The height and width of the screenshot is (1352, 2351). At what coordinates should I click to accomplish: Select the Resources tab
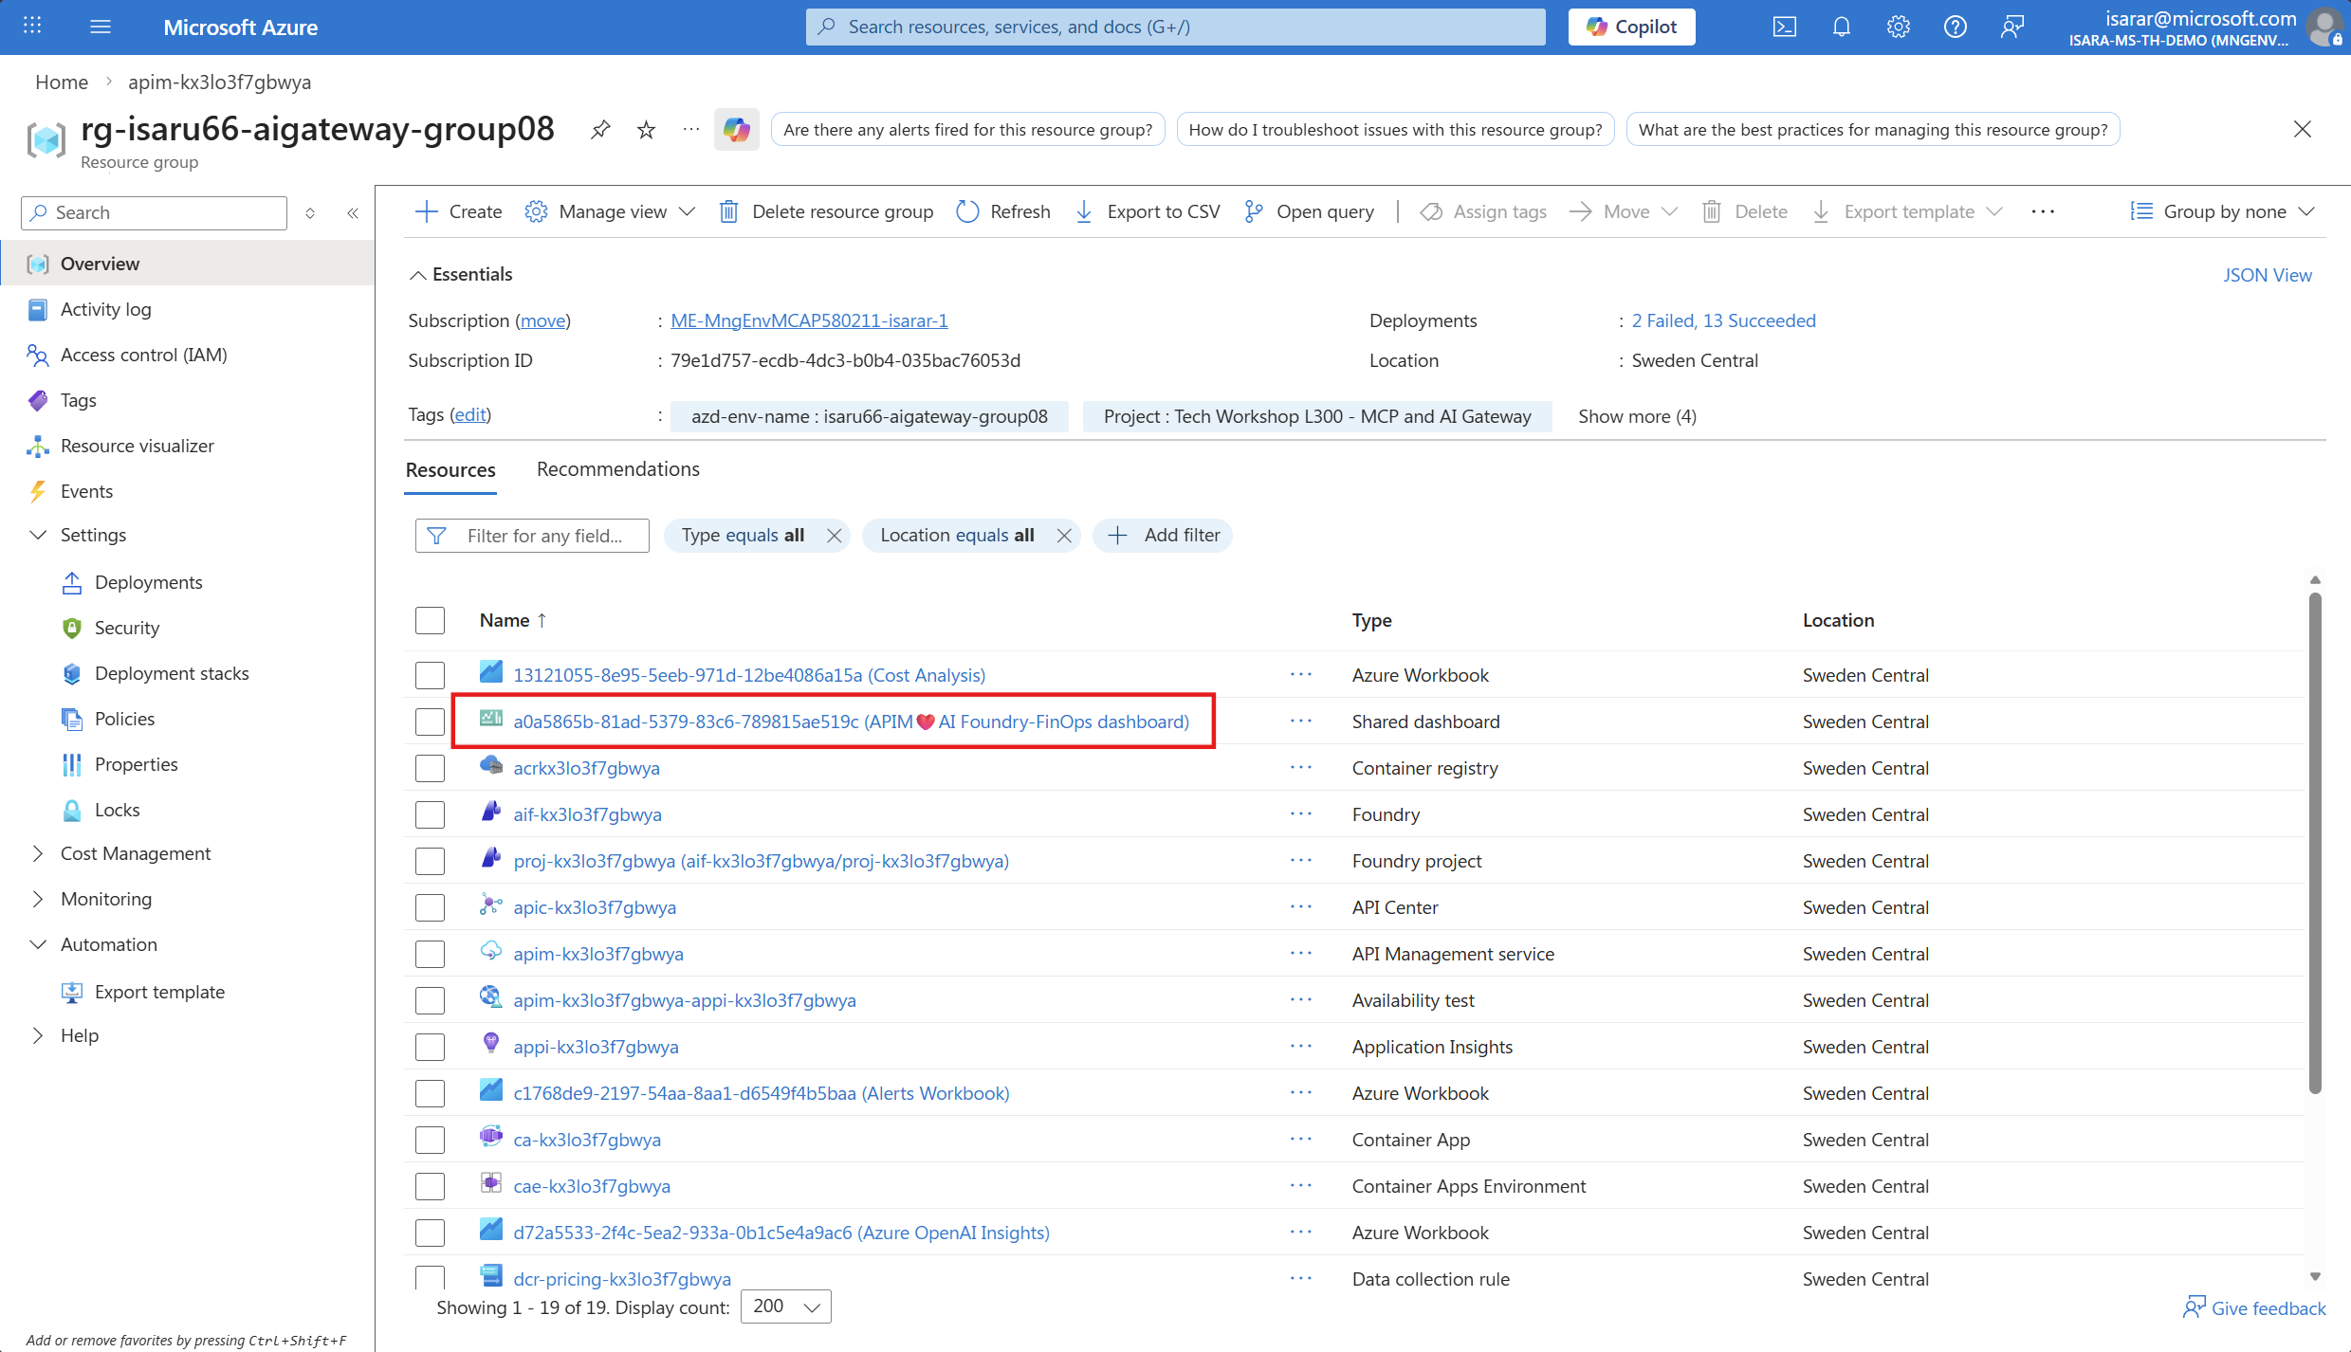click(450, 470)
